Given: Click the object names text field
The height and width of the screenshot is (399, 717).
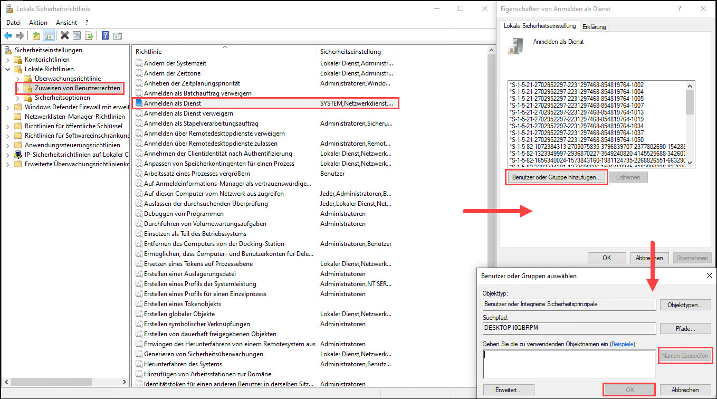Looking at the screenshot, I should point(569,364).
